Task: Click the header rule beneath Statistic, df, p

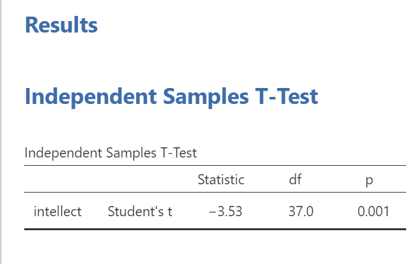Action: 215,192
